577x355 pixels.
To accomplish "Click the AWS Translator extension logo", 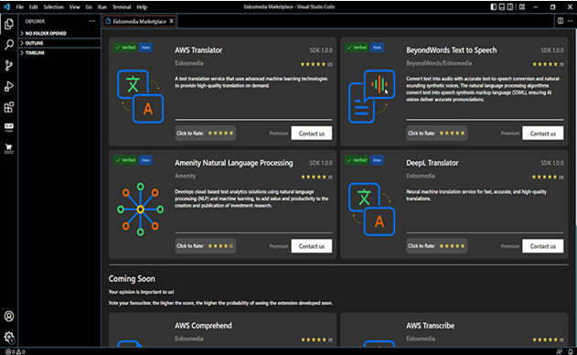I will [x=140, y=96].
